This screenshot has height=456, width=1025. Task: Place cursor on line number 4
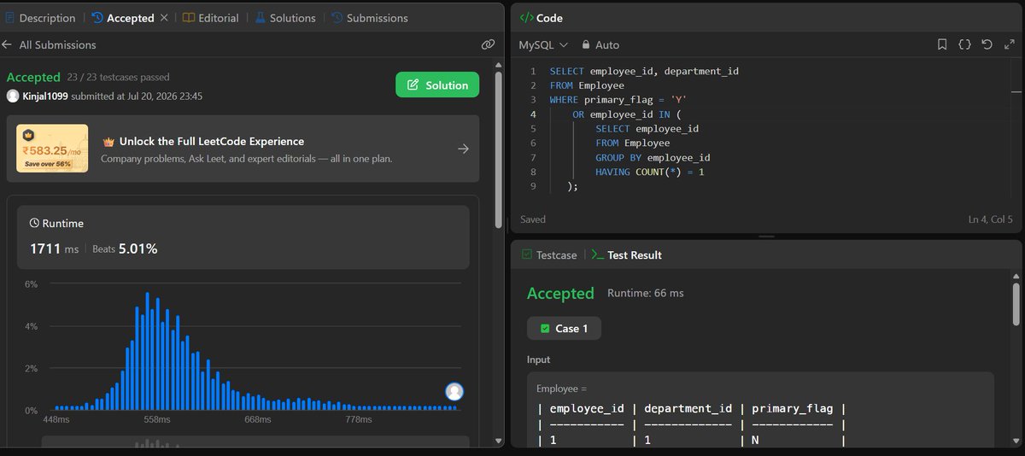point(533,114)
